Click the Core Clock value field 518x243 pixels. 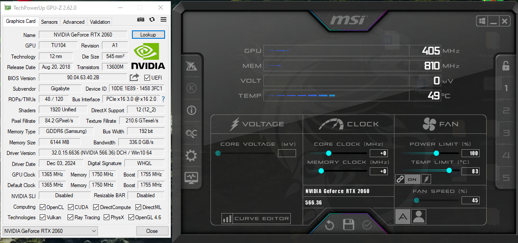click(x=379, y=153)
